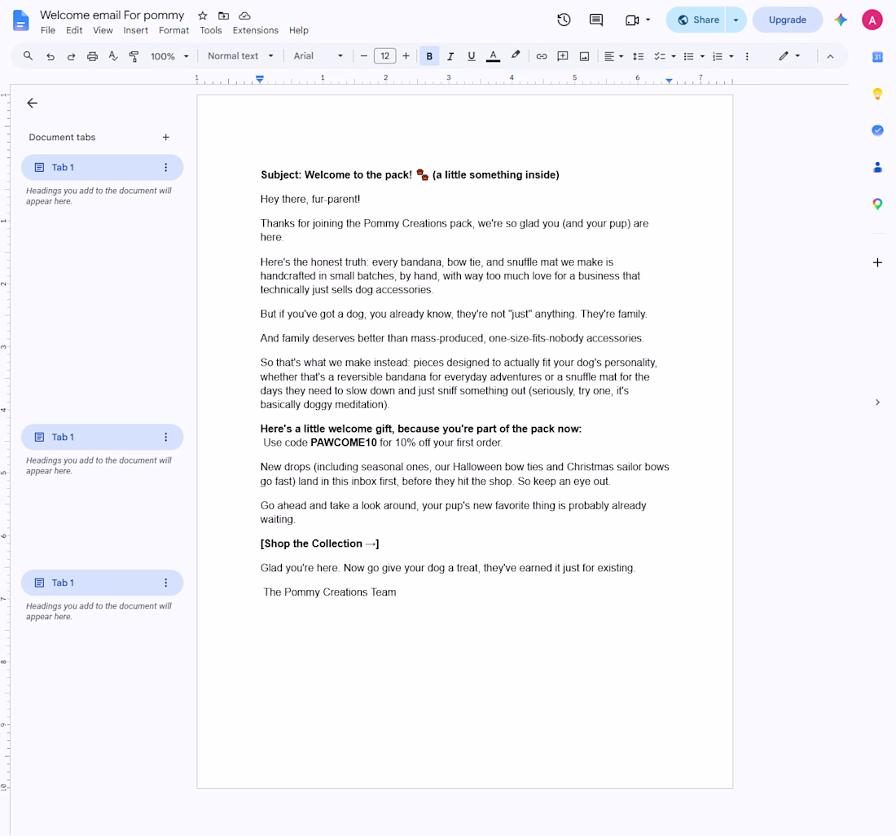Open the Format menu
This screenshot has width=896, height=836.
[173, 30]
